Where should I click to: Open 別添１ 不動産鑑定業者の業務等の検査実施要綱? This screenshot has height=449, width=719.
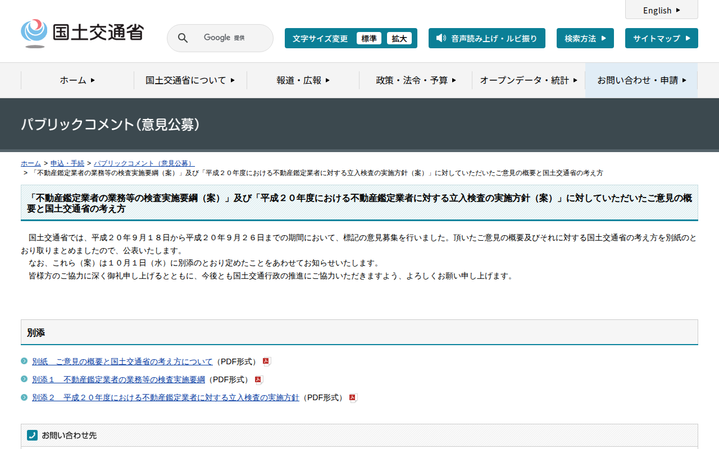pos(119,379)
